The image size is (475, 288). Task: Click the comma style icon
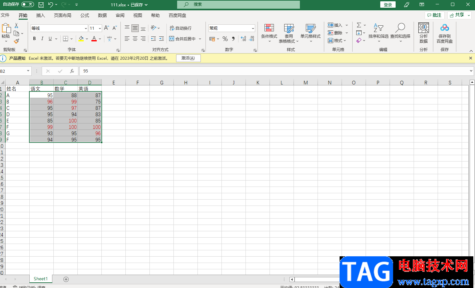233,39
